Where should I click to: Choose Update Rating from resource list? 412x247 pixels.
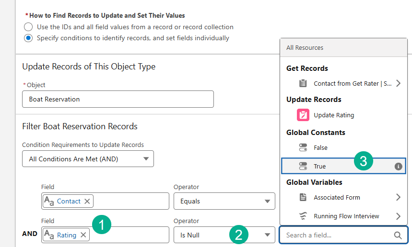click(x=334, y=115)
